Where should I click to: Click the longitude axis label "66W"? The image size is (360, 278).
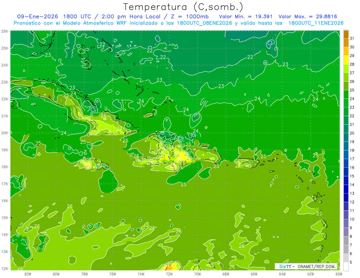[x=254, y=274]
